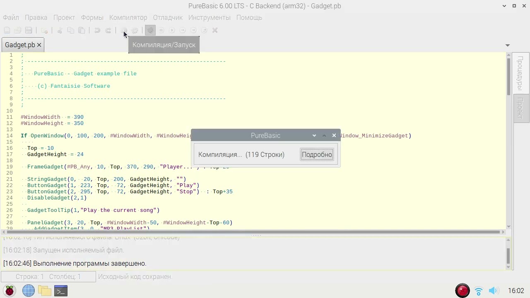Continue execution with play icon

(x=172, y=30)
